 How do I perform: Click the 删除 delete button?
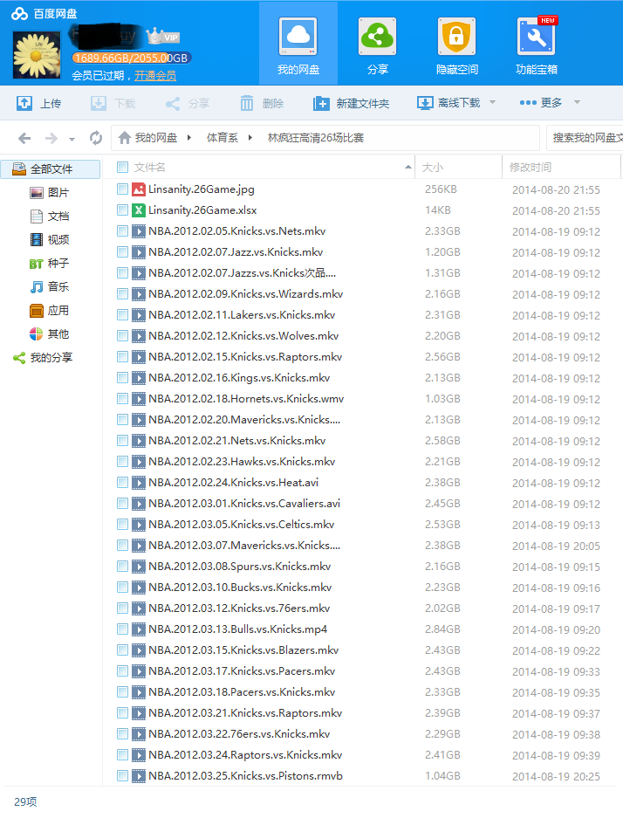pos(262,103)
